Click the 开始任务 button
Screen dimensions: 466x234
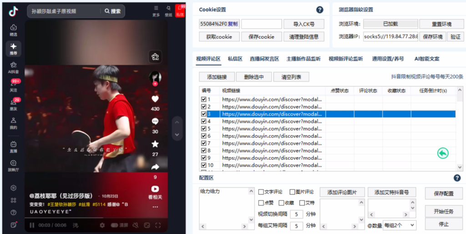tap(443, 211)
